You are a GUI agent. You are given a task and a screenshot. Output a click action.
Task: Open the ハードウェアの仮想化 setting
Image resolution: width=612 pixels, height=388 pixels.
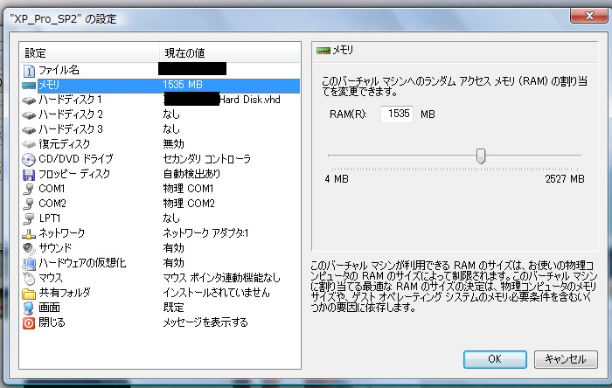point(82,263)
